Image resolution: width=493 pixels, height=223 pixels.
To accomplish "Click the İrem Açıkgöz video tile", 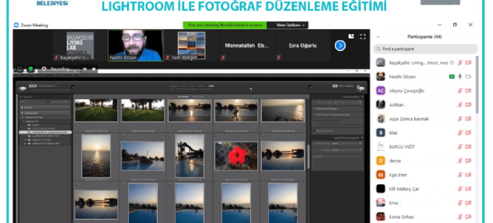I will tap(191, 46).
